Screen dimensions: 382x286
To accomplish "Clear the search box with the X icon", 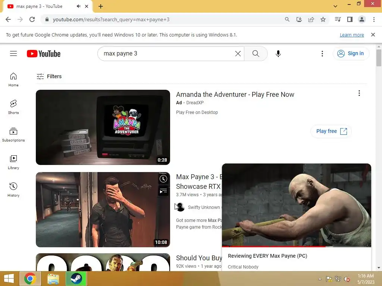I will tap(238, 54).
